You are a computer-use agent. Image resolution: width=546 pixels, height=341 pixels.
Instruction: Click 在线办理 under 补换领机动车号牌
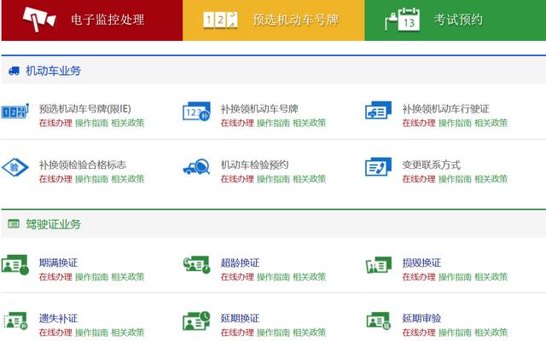pyautogui.click(x=237, y=123)
